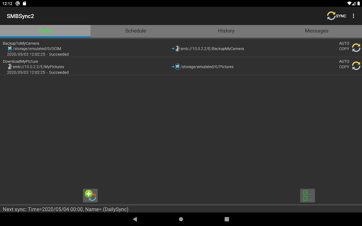The height and width of the screenshot is (226, 362).
Task: Select all tasks with checklist icon
Action: [307, 195]
